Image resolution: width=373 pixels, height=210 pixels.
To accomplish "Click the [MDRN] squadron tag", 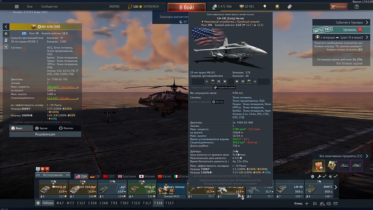I will coord(114,7).
